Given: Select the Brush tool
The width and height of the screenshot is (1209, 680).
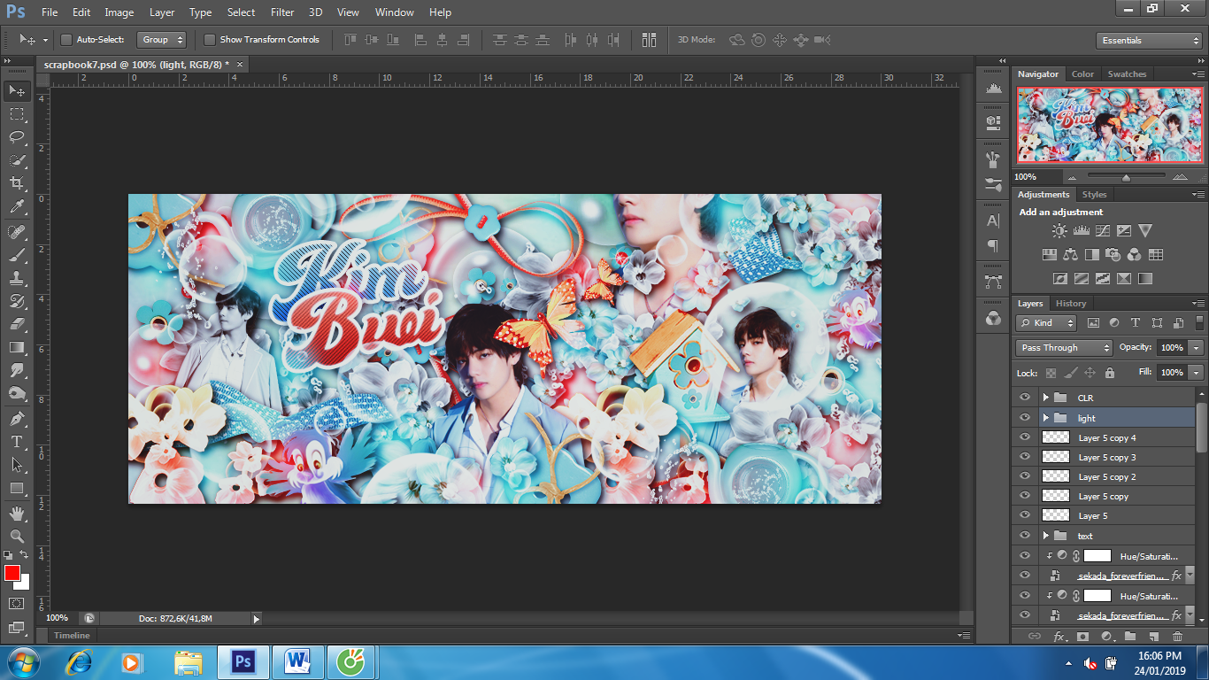Looking at the screenshot, I should tap(17, 255).
